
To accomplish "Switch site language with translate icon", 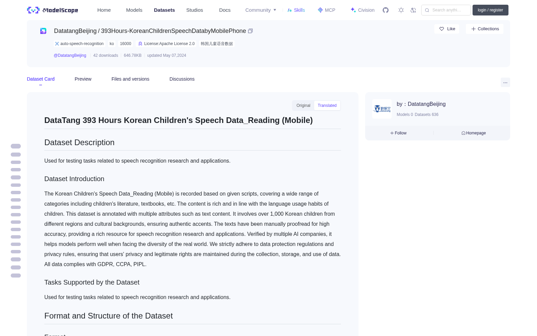I will tap(413, 10).
